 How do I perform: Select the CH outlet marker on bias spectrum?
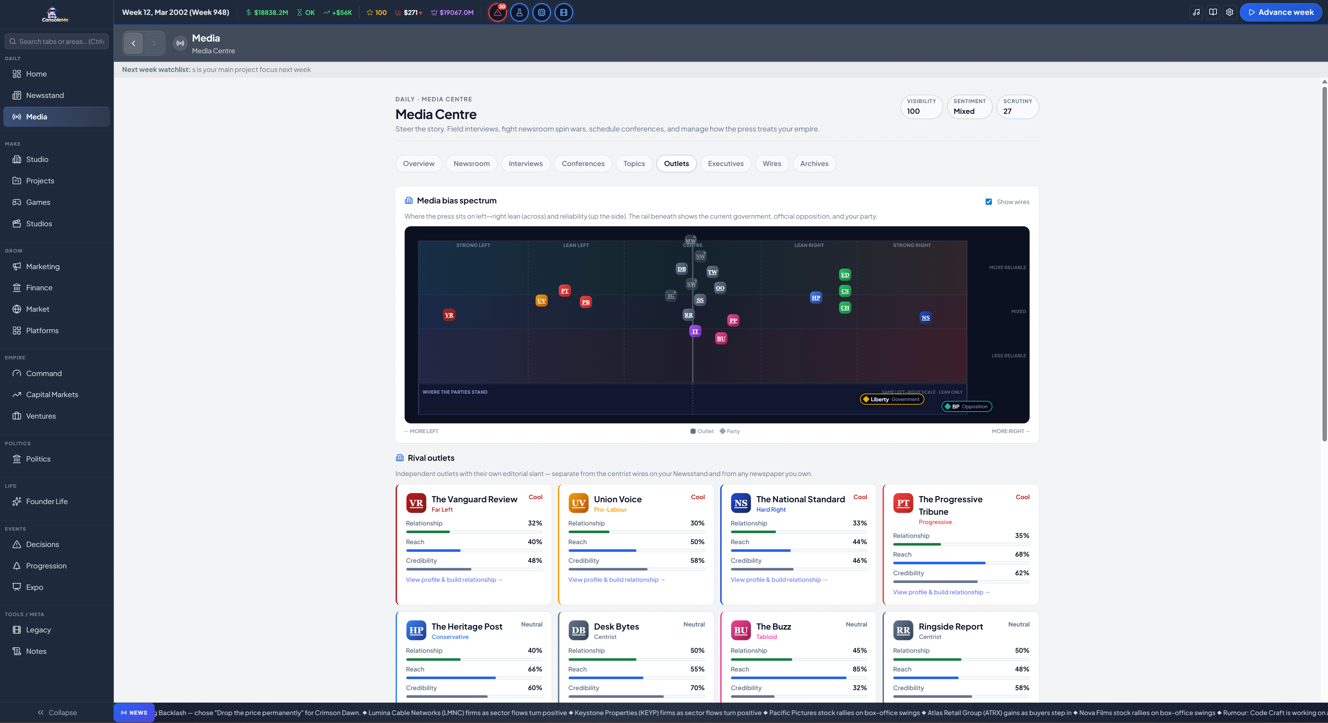click(x=845, y=308)
